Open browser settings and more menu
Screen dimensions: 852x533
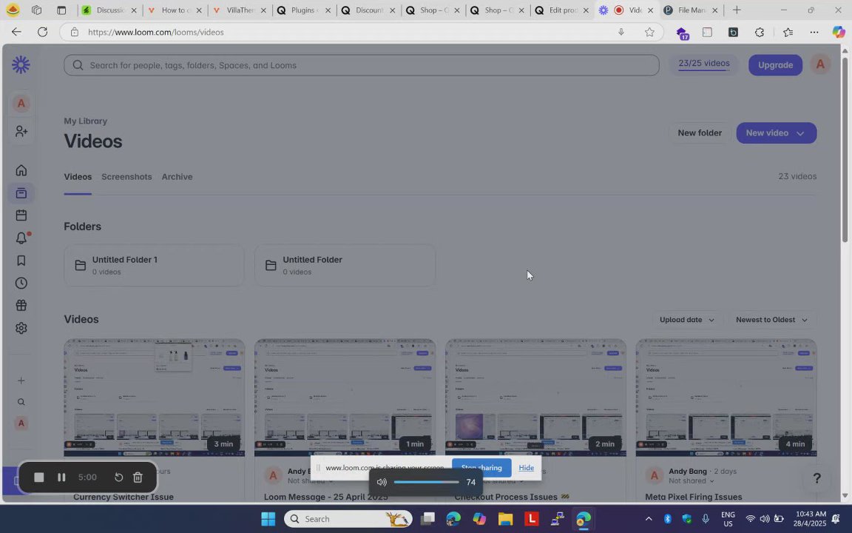click(814, 32)
